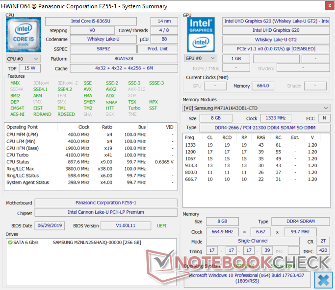Click the timing value 39 field

point(267,250)
